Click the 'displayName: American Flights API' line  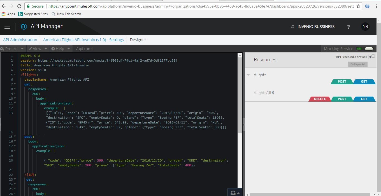(x=57, y=80)
